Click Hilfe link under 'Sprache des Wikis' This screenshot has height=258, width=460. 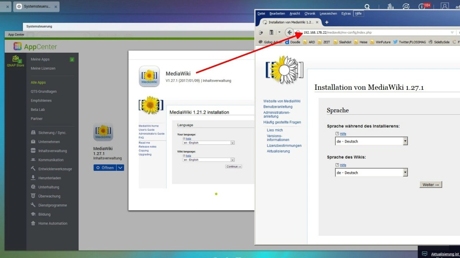click(343, 165)
